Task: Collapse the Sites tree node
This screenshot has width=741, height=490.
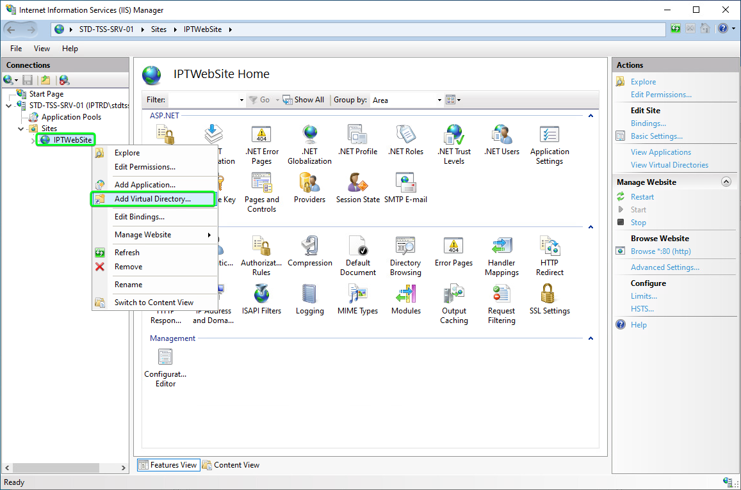Action: [20, 129]
